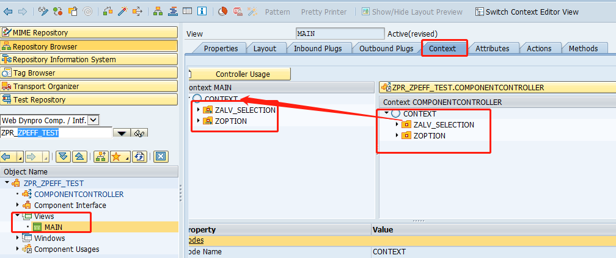Select the MAIN view in the tree
The height and width of the screenshot is (258, 616).
53,227
